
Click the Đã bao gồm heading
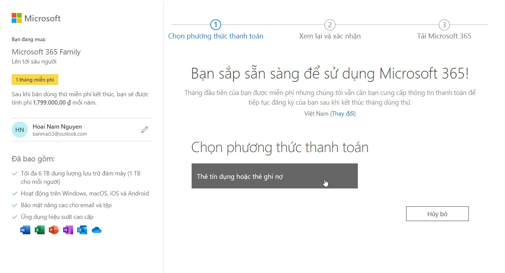pyautogui.click(x=33, y=159)
